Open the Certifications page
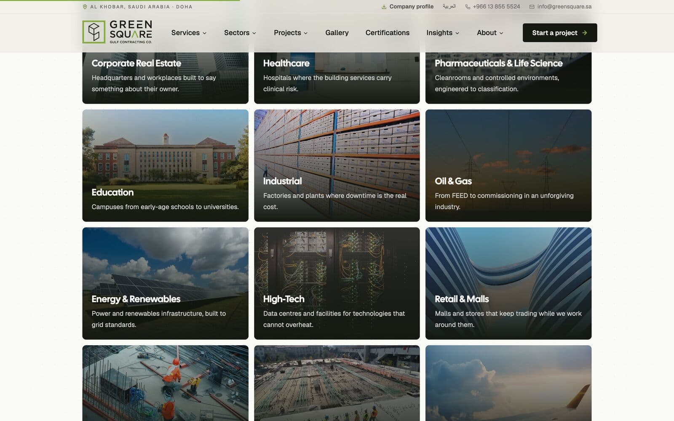The image size is (674, 421). tap(388, 33)
